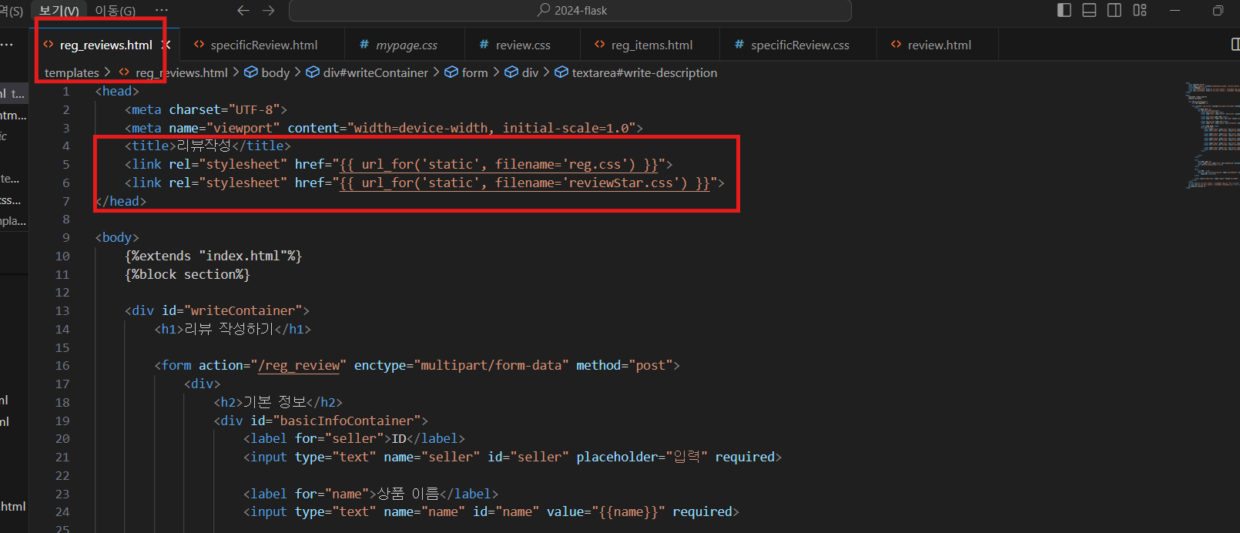1240x533 pixels.
Task: Click the div id="basicInfoContainer" line
Action: click(320, 421)
